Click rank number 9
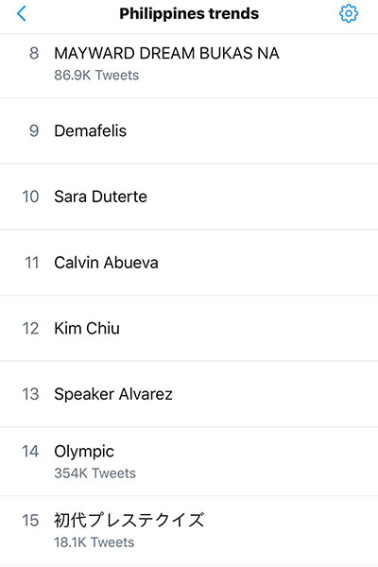The width and height of the screenshot is (378, 567). (x=34, y=130)
